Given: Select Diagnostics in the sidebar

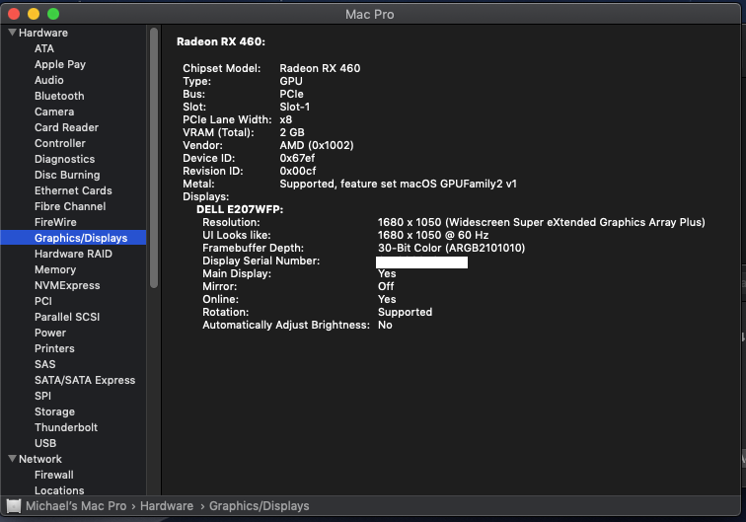Looking at the screenshot, I should click(65, 159).
